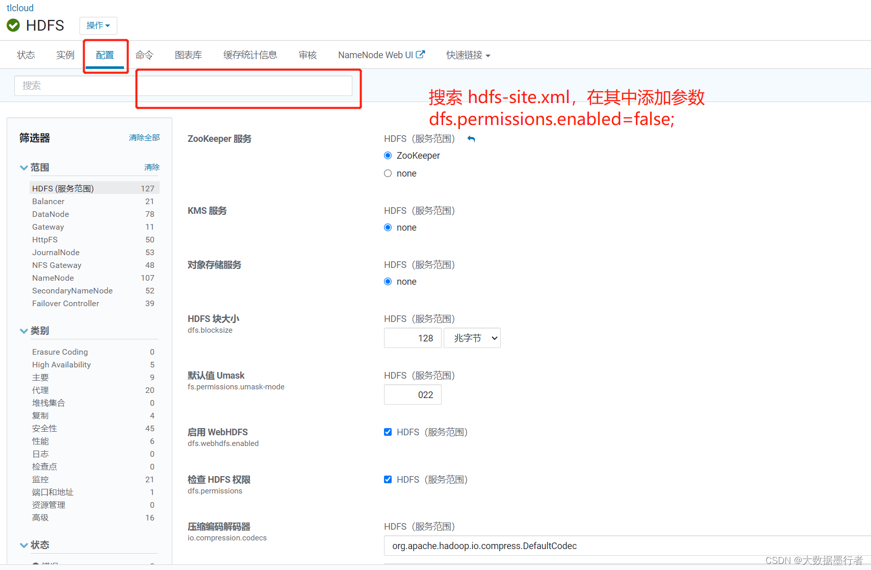This screenshot has width=871, height=570.
Task: Click 清除全部 to clear all filters
Action: (144, 137)
